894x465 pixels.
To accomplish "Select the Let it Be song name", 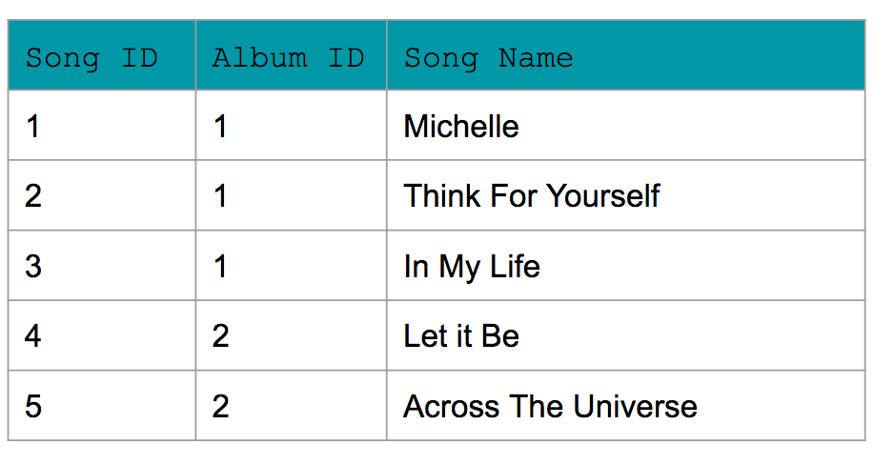I will (x=461, y=335).
